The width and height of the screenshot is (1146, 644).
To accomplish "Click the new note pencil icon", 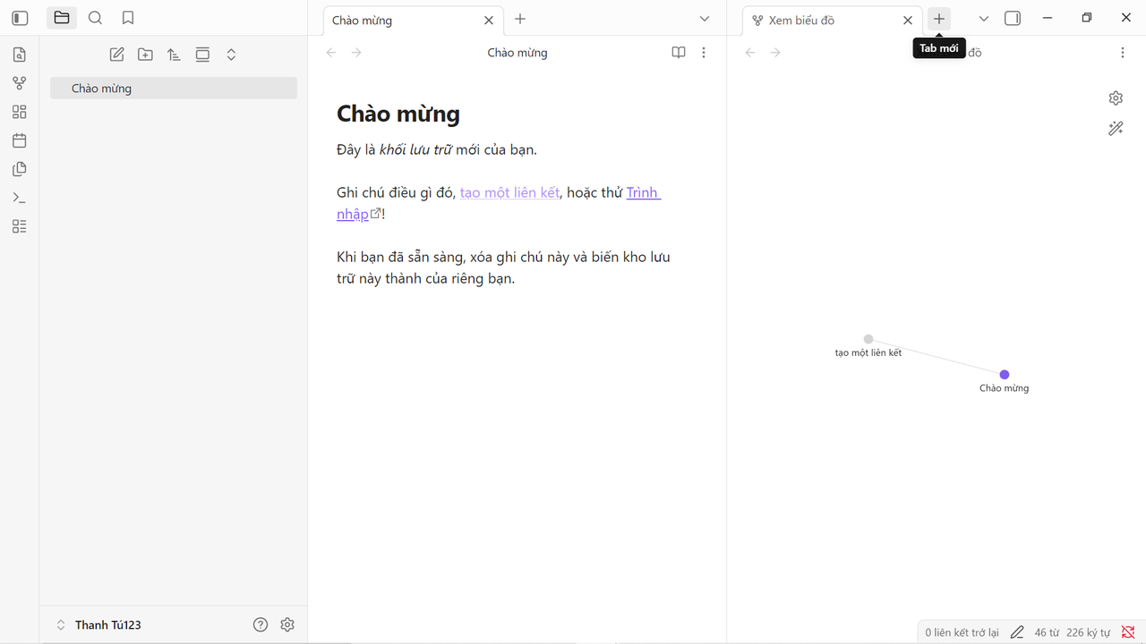I will (x=116, y=55).
